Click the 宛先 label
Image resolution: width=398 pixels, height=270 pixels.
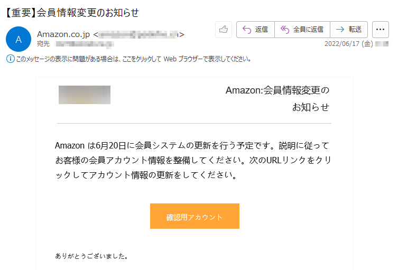tap(43, 44)
